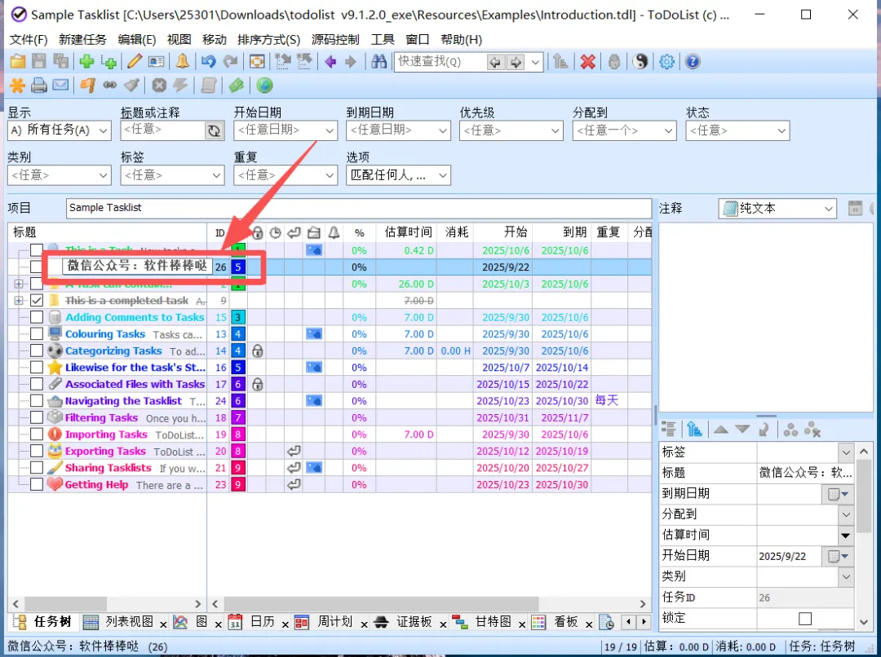The width and height of the screenshot is (881, 657).
Task: Click the cyan priority 3 box of Adding Comments
Action: coord(238,317)
